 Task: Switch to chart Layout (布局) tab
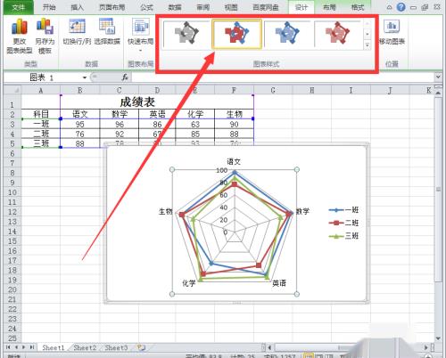(329, 7)
